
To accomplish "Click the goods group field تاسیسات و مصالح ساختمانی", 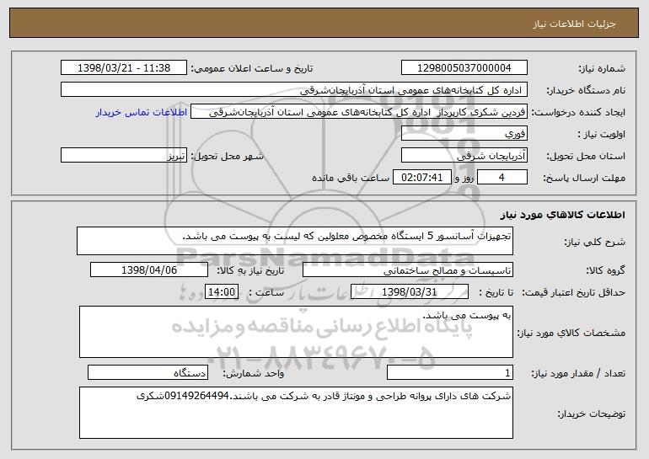I will click(x=408, y=270).
